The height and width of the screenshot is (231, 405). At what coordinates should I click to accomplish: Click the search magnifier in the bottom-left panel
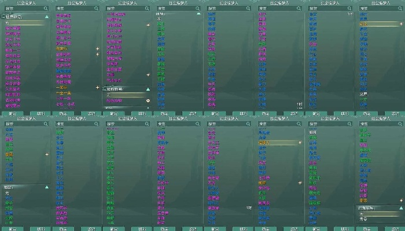point(46,123)
